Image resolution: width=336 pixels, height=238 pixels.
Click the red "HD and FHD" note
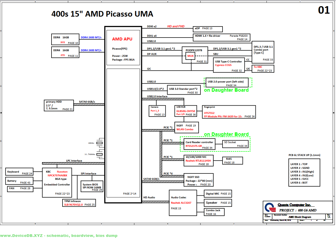(176, 26)
